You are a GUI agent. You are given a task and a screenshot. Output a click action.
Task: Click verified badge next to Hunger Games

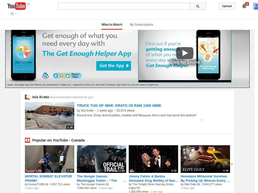(107, 184)
